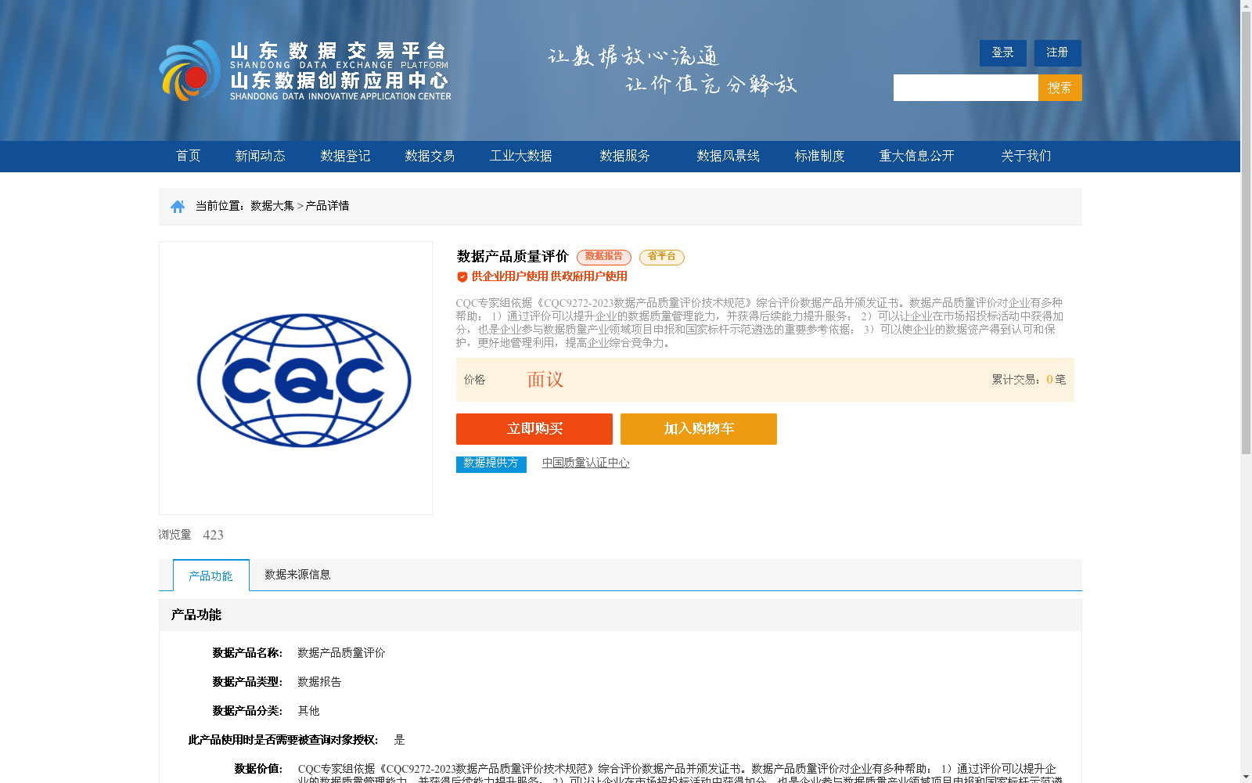The image size is (1252, 783).
Task: Click 数据产品分类 value 其他
Action: (308, 711)
